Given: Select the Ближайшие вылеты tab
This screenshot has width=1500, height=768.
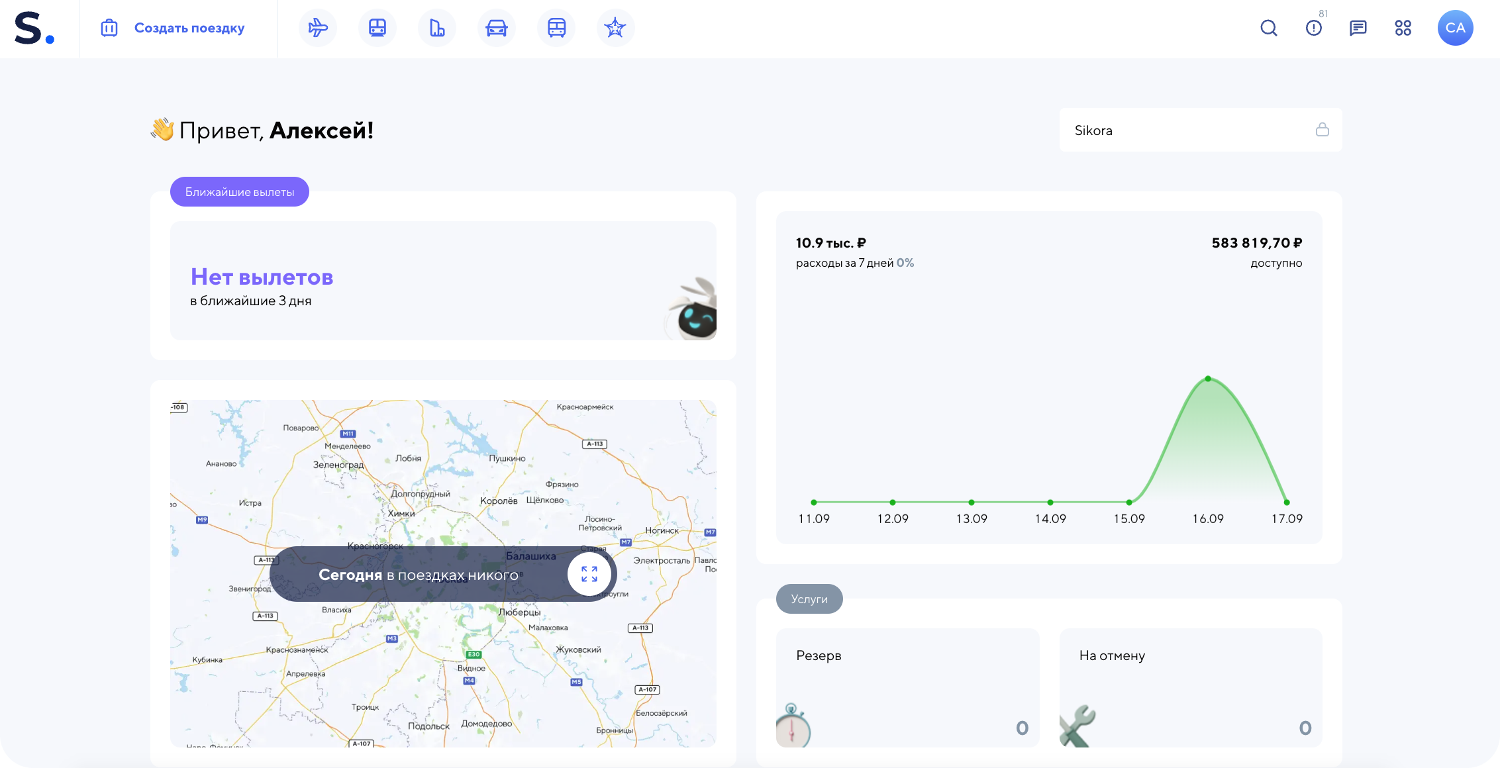Looking at the screenshot, I should [x=239, y=192].
